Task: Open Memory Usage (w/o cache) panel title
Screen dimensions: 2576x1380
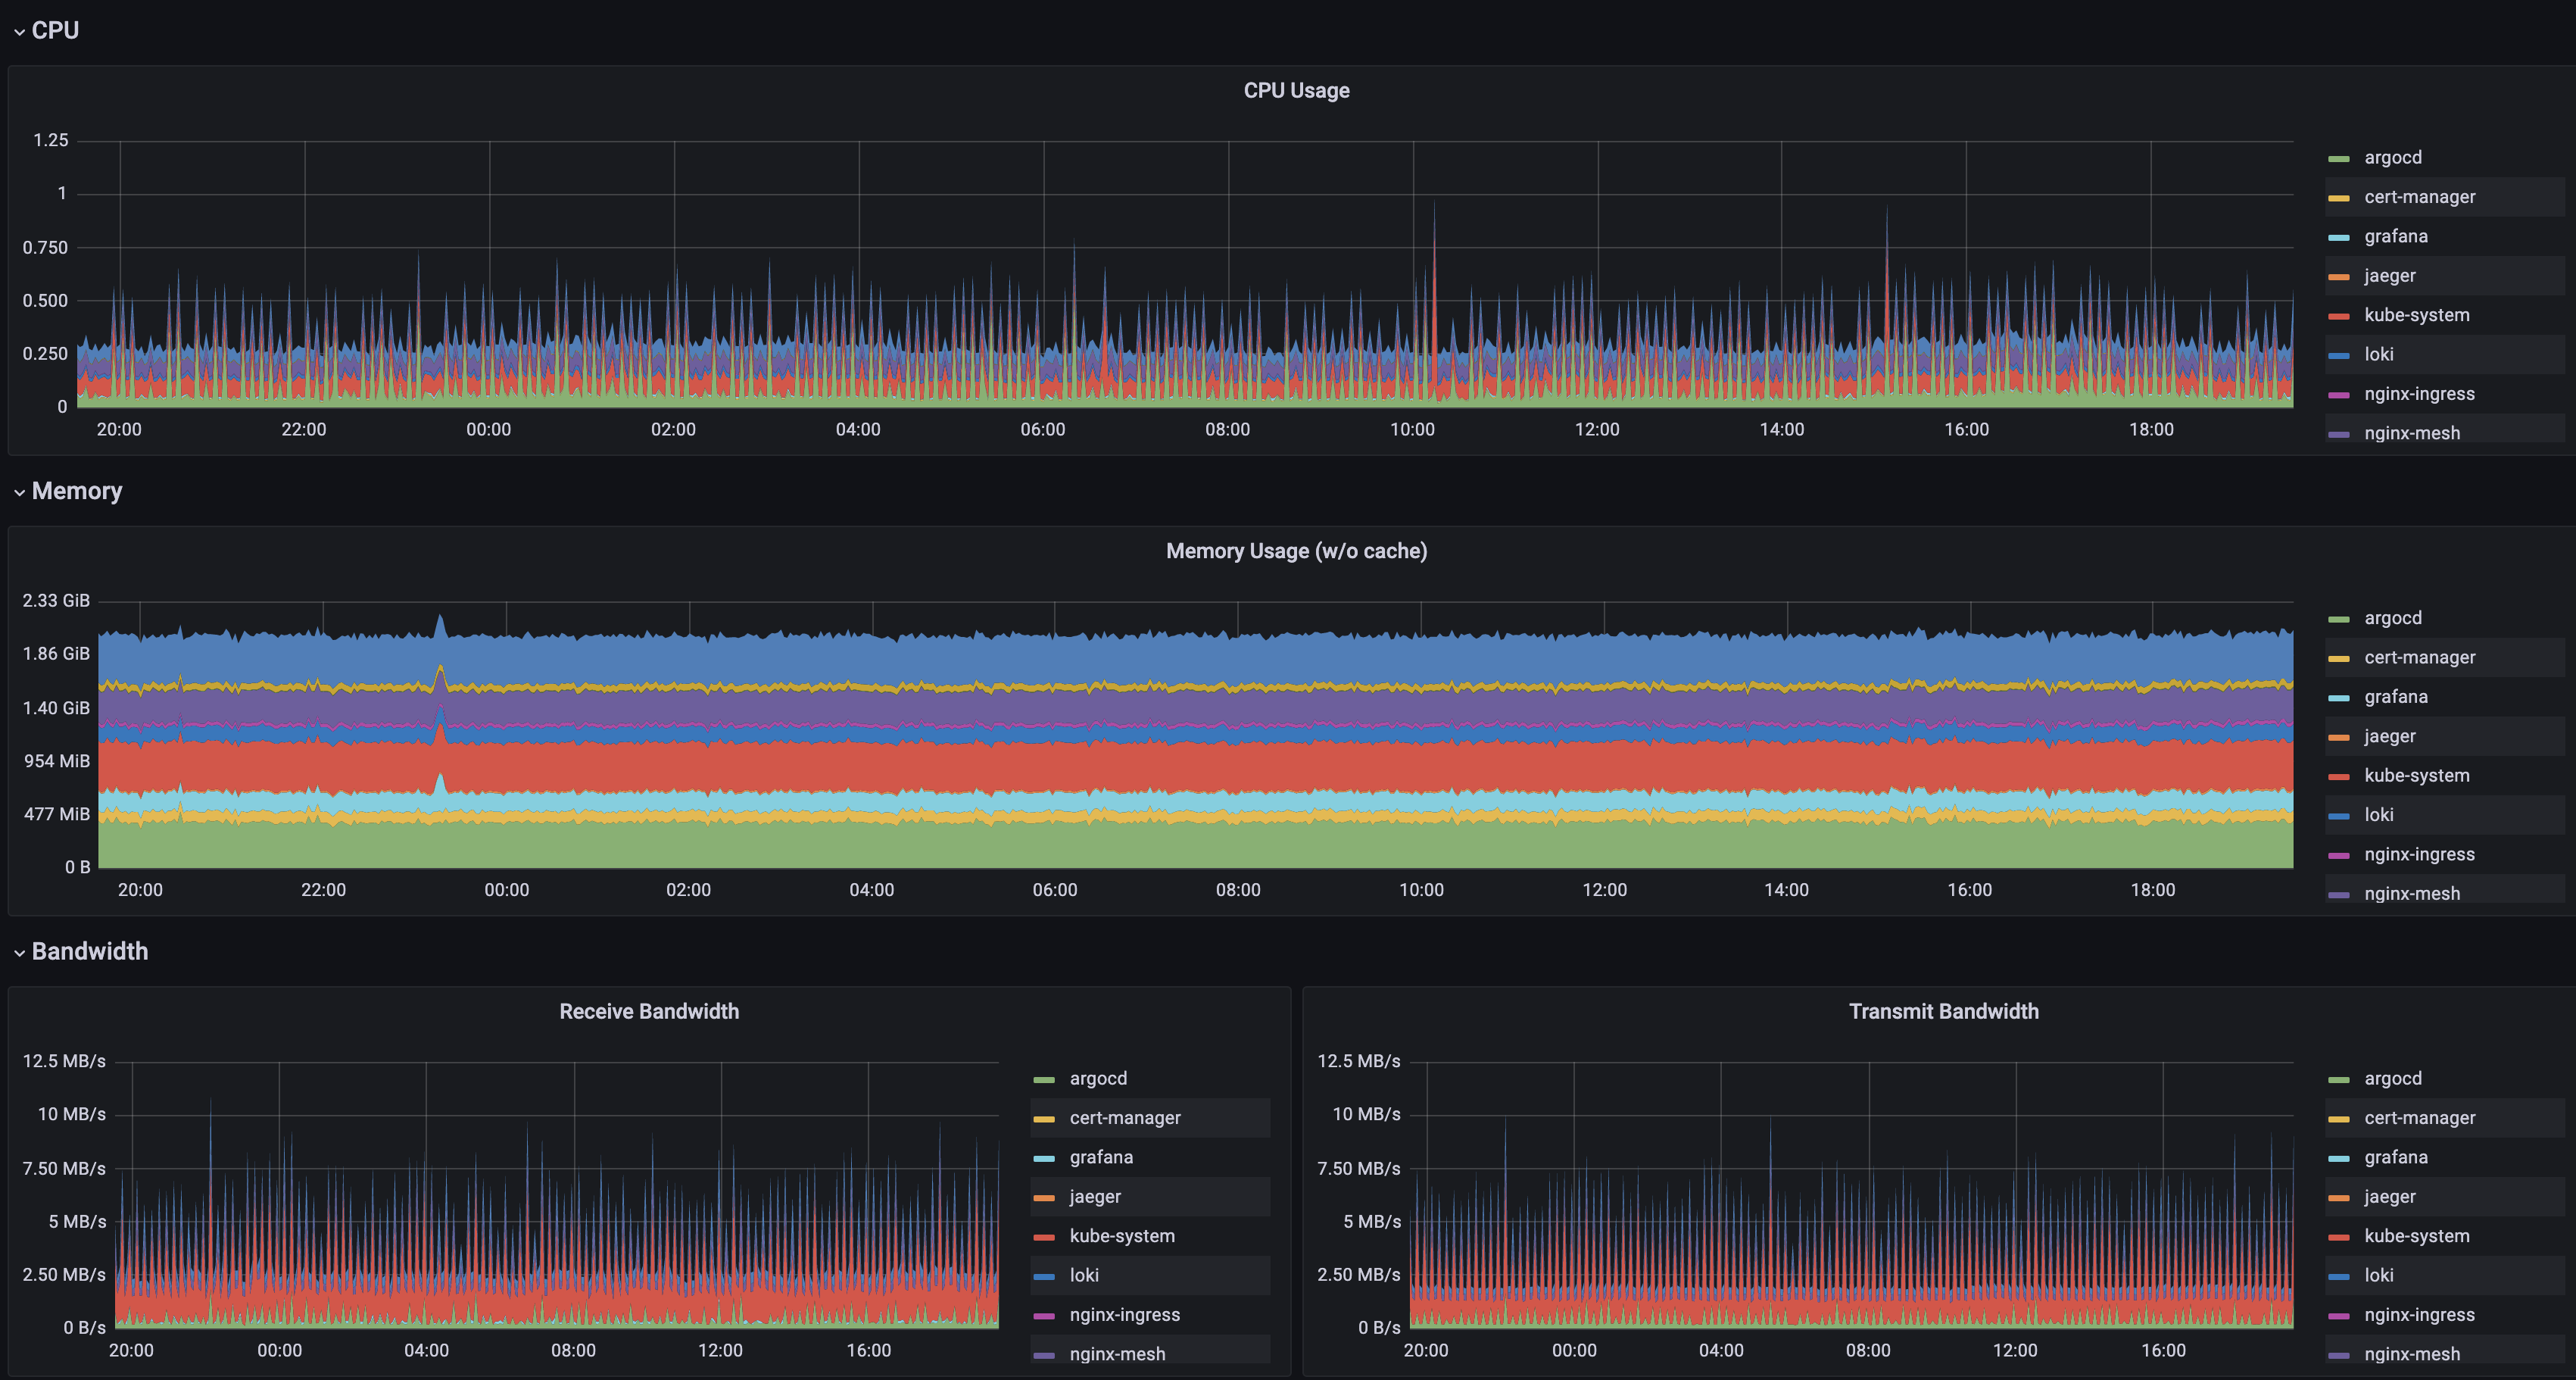Action: pos(1296,551)
